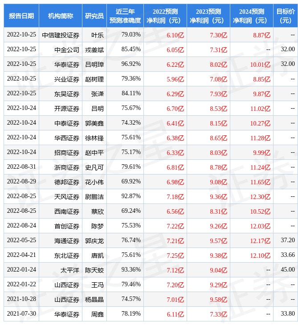Click researcher name 周鑫

[98, 315]
